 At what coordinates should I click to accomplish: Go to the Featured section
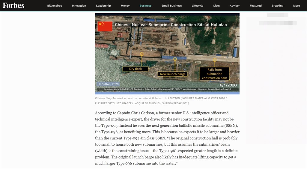pyautogui.click(x=255, y=6)
